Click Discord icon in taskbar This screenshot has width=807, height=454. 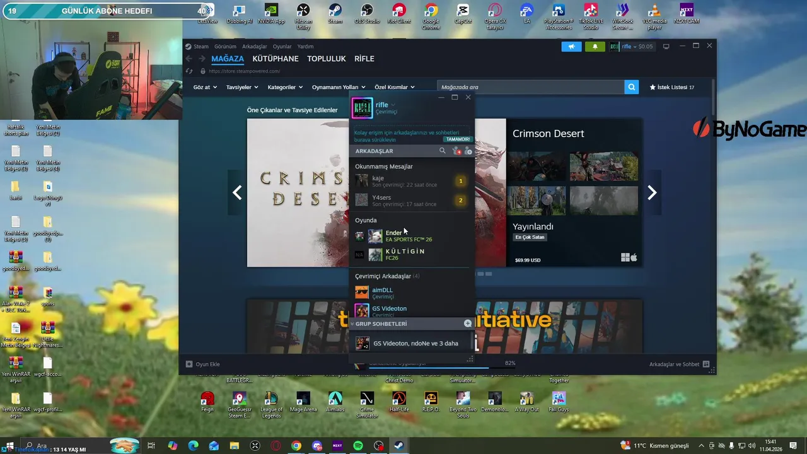tap(317, 446)
